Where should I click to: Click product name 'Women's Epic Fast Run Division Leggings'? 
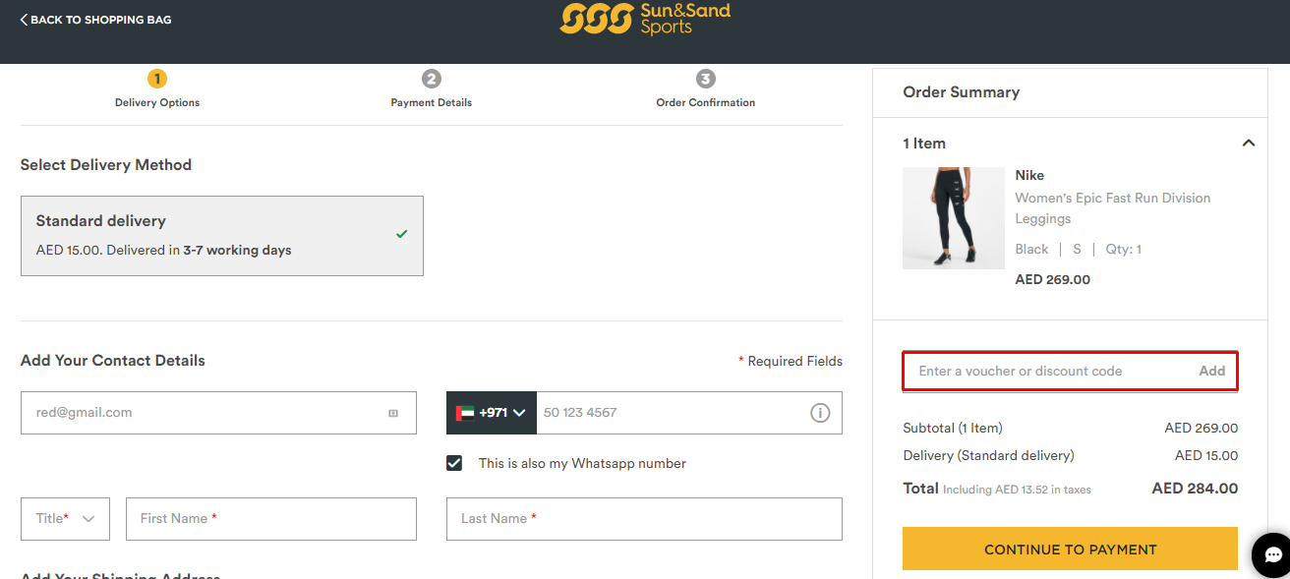(x=1113, y=208)
